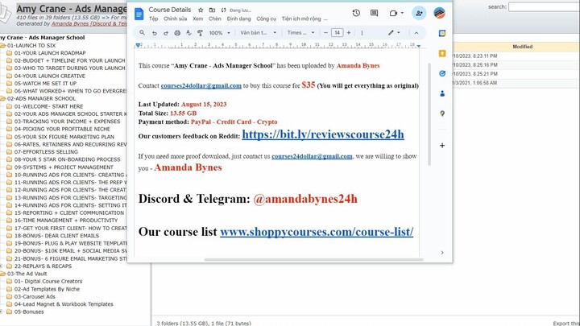
Task: Open Google Tasks side panel icon
Action: 442,73
